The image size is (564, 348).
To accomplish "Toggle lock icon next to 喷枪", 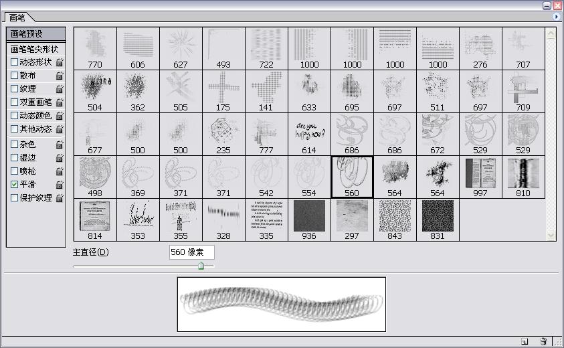I will (60, 171).
